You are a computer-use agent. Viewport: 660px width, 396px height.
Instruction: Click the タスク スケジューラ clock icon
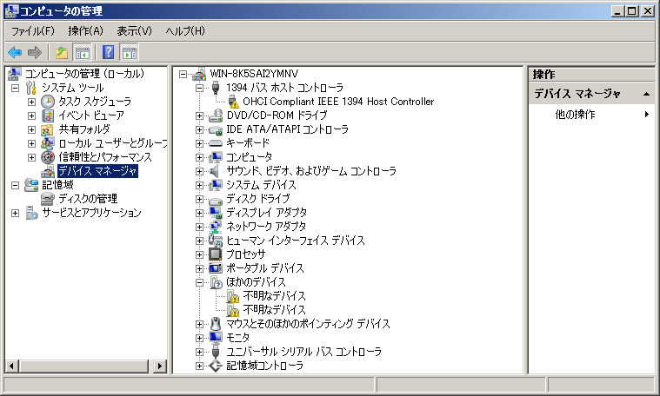(x=48, y=102)
